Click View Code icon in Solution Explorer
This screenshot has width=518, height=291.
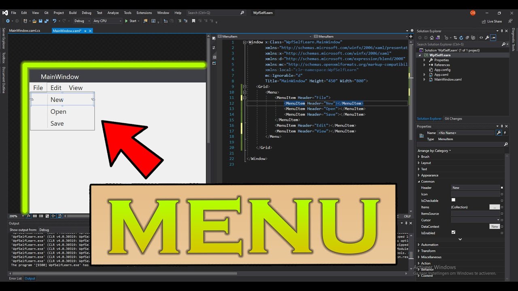click(481, 38)
